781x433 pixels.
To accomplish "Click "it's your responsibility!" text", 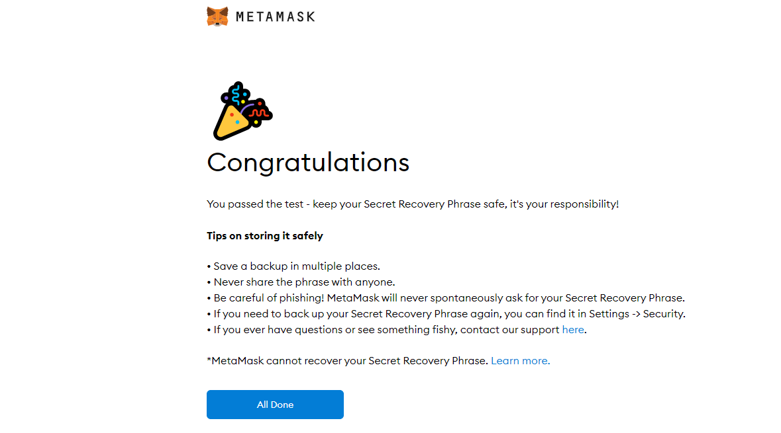I will click(x=564, y=204).
